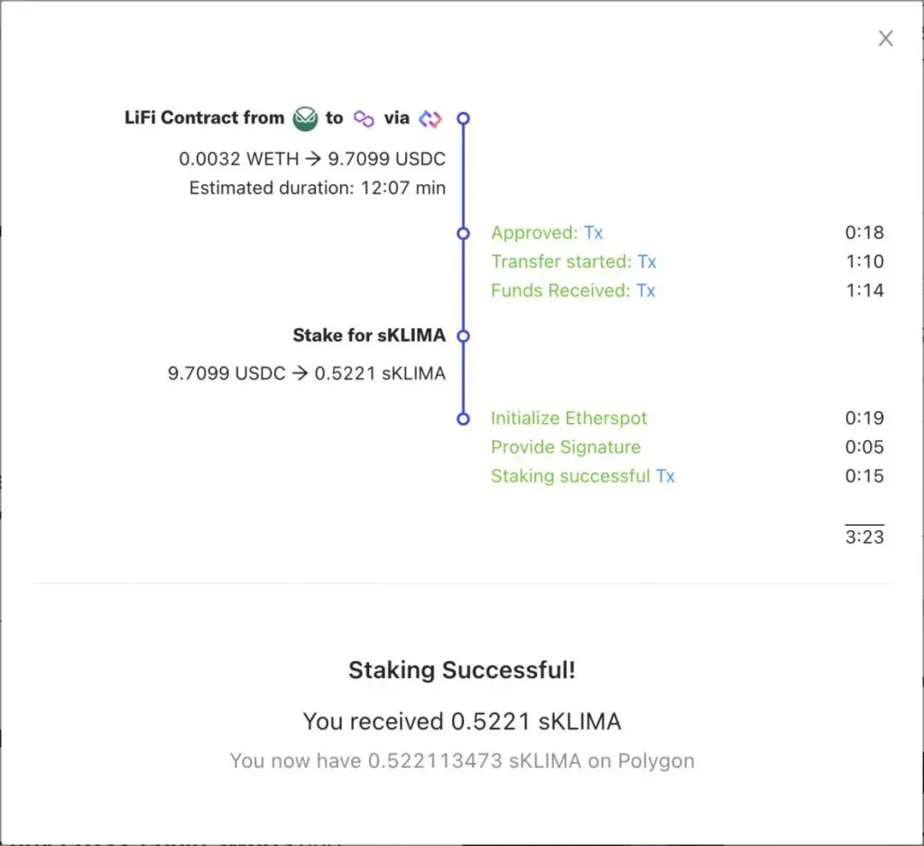Close the staking dialog with the X

pos(885,38)
